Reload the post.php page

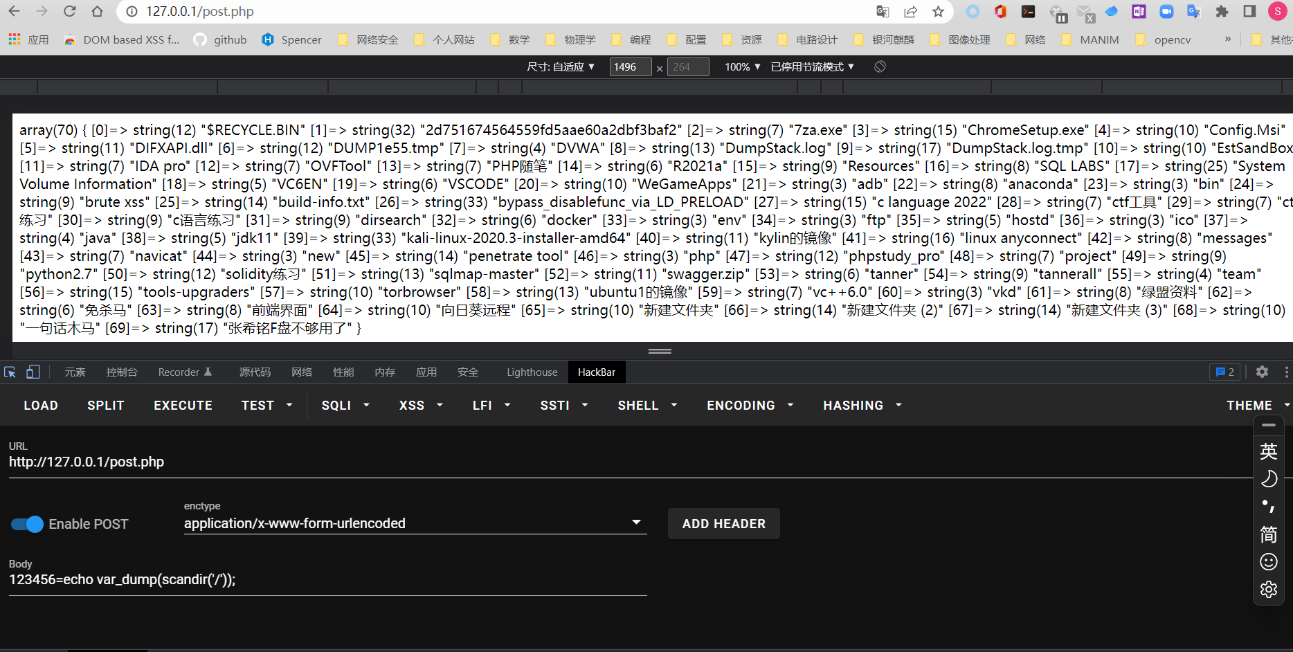[x=69, y=11]
